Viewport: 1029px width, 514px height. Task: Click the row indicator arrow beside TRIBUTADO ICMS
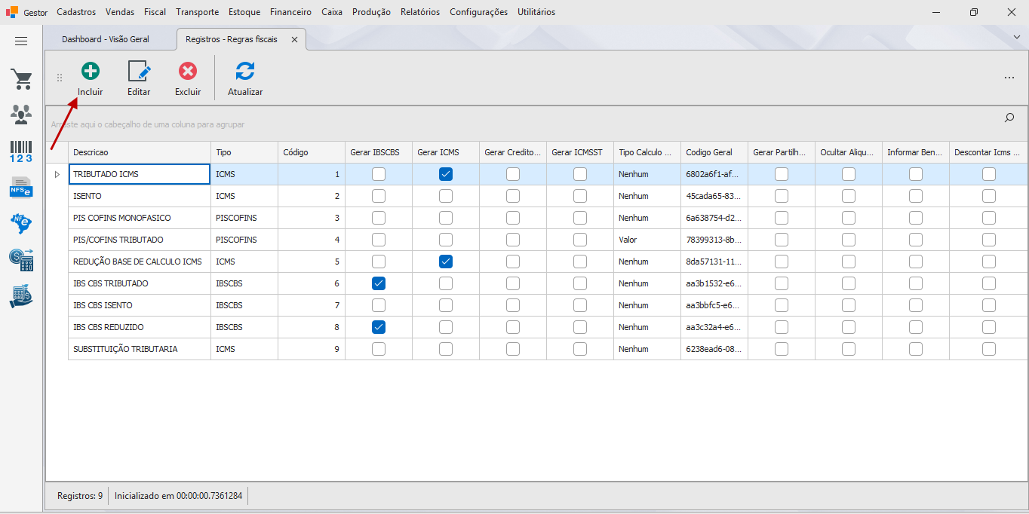(57, 174)
